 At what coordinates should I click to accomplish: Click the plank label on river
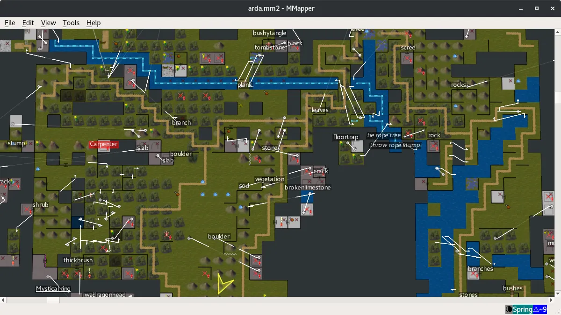tap(245, 85)
